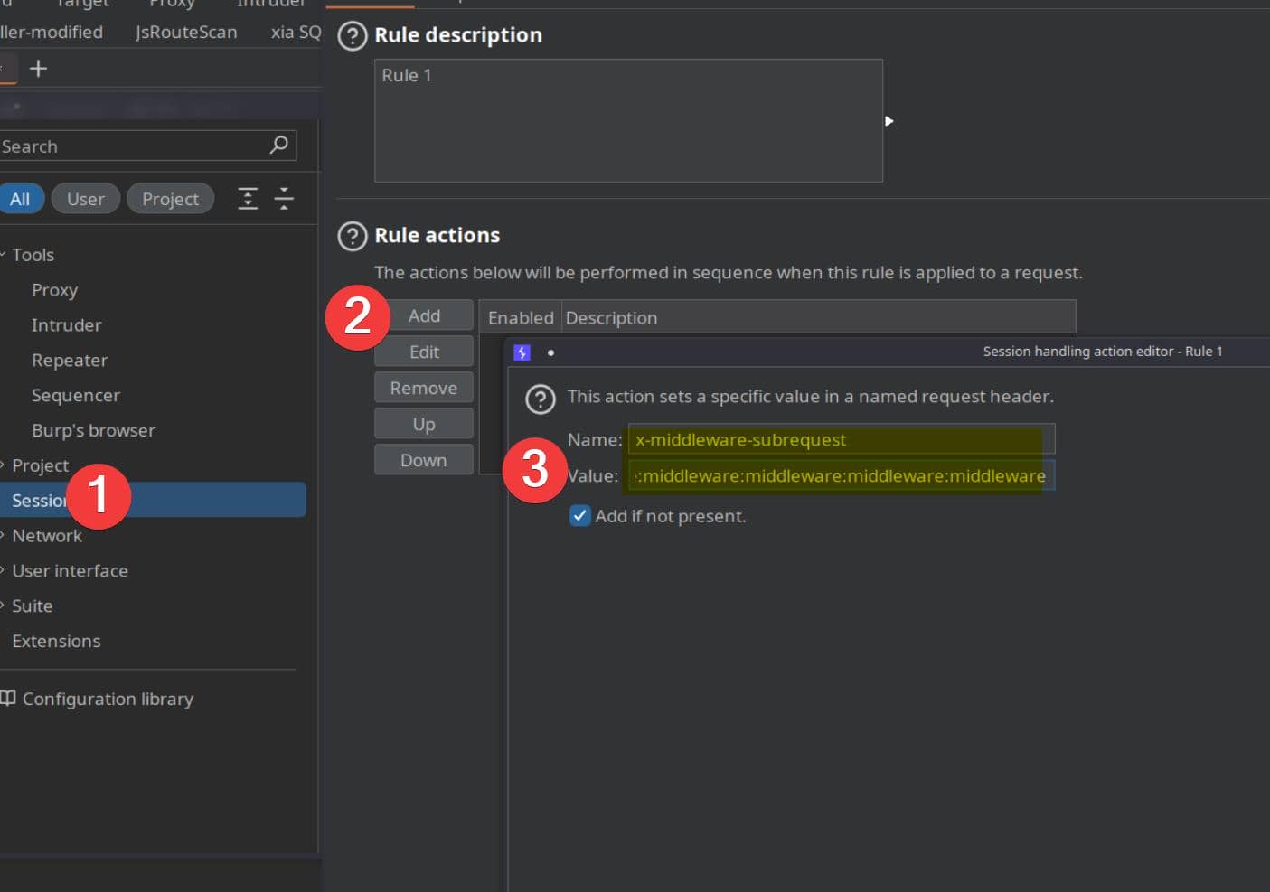The image size is (1270, 892).
Task: Open the Repeater tool settings
Action: [x=70, y=361]
